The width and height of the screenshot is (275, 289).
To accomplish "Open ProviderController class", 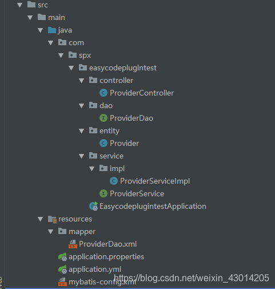I will [x=142, y=93].
